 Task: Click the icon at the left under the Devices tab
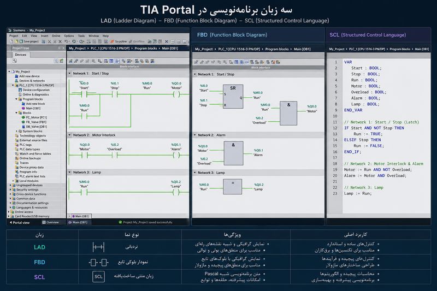(15, 61)
